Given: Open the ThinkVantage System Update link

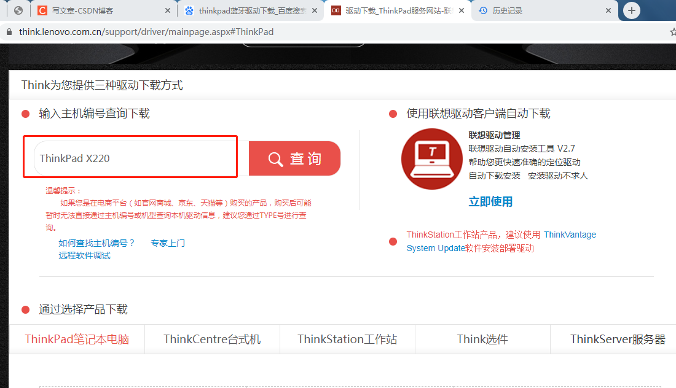Looking at the screenshot, I should [x=570, y=235].
